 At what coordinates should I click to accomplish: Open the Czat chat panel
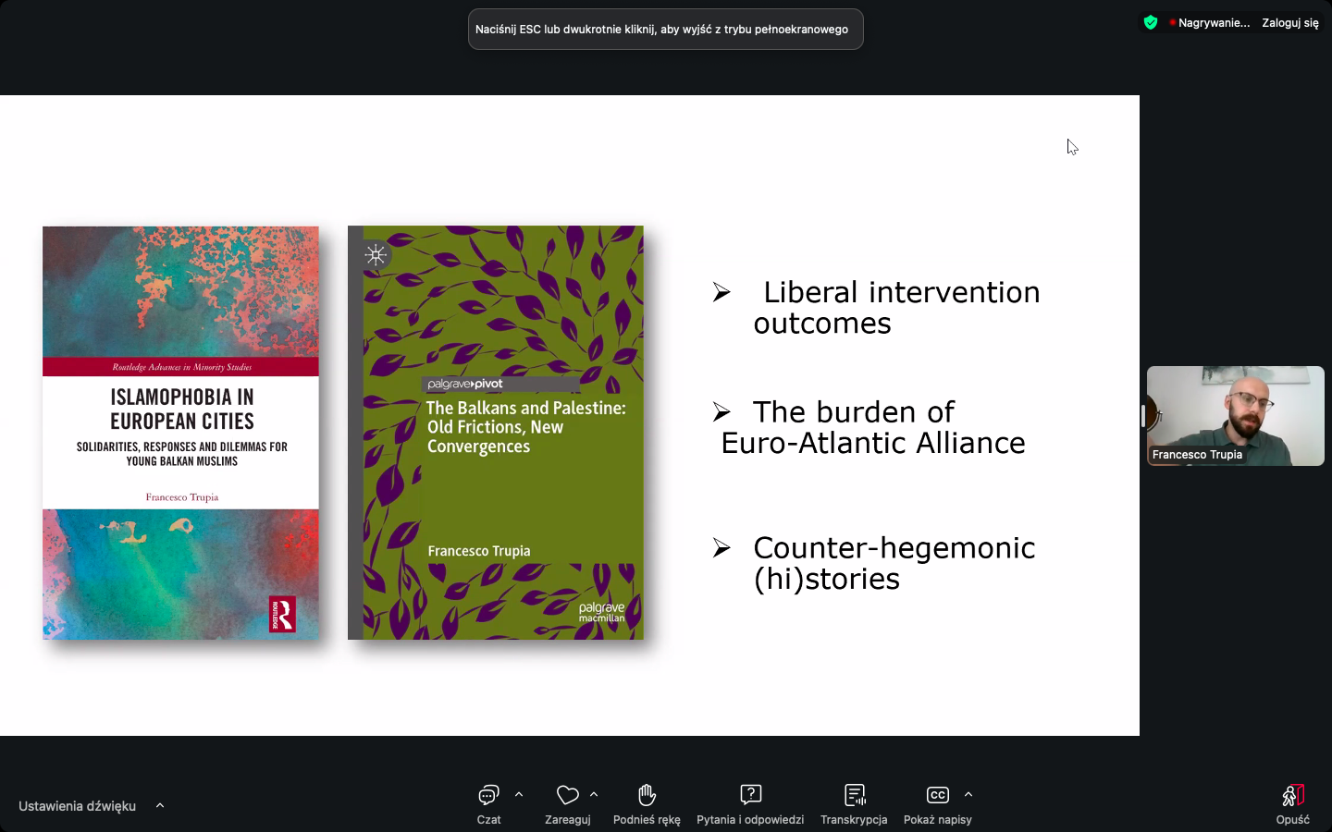[488, 804]
